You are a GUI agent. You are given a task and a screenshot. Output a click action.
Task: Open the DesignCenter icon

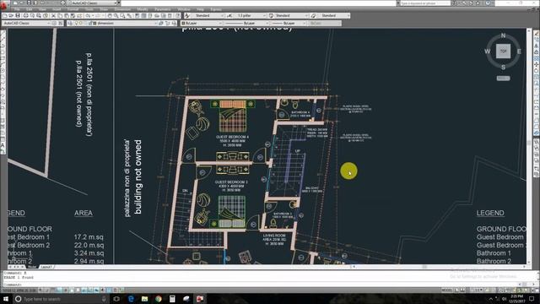tap(143, 16)
